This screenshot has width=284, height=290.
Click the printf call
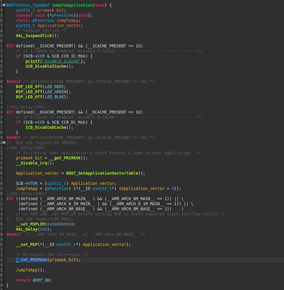coord(33,61)
